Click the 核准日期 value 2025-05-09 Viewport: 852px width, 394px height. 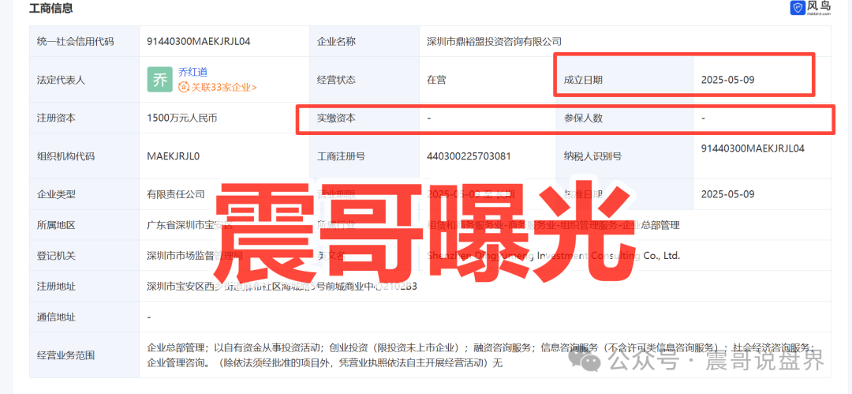click(x=728, y=194)
